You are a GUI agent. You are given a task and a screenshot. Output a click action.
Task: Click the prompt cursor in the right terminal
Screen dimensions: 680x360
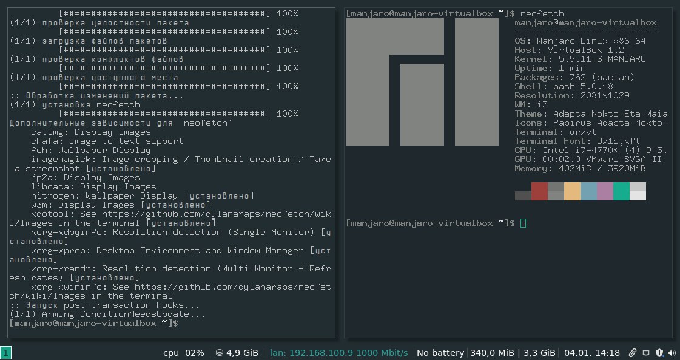point(523,223)
